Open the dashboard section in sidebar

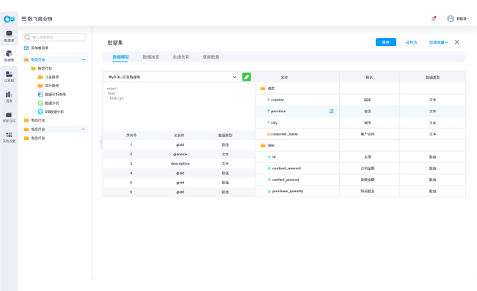point(9,76)
